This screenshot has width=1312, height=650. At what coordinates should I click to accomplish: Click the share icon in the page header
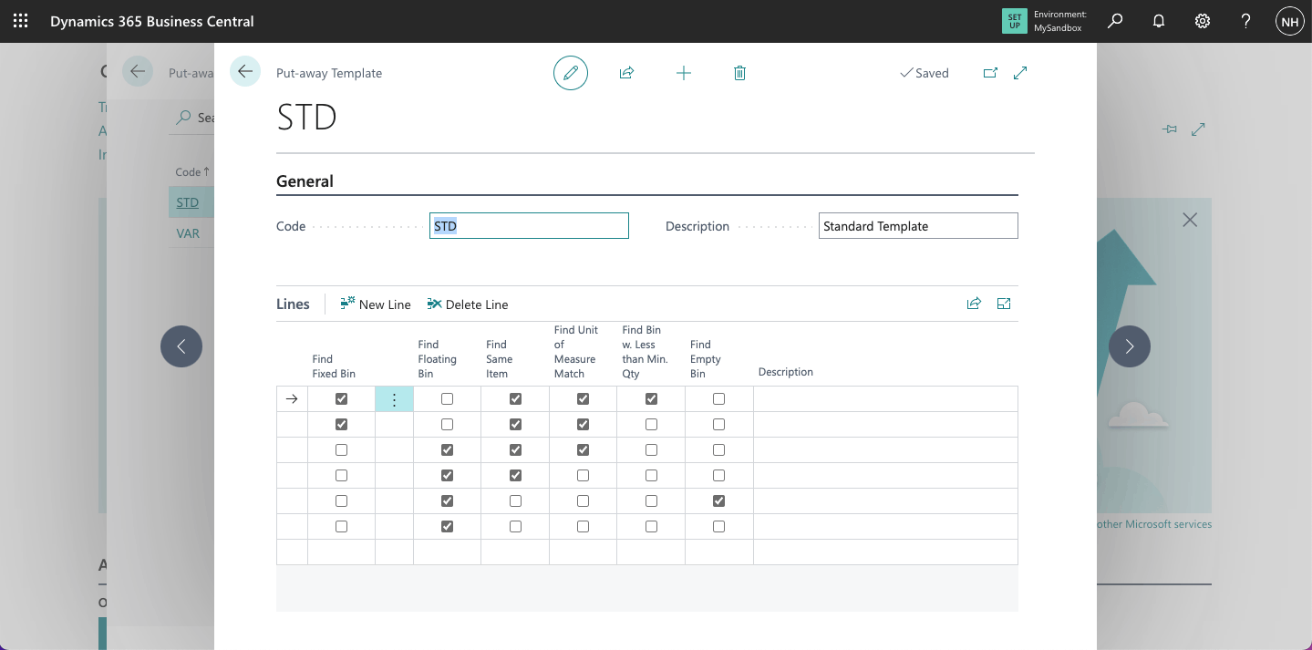pyautogui.click(x=626, y=73)
